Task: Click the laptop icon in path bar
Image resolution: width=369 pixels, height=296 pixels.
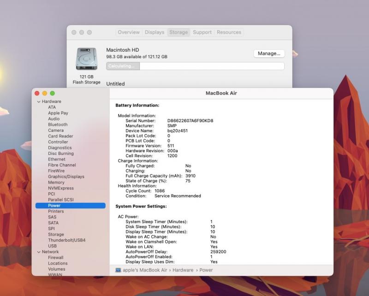Action: point(118,270)
